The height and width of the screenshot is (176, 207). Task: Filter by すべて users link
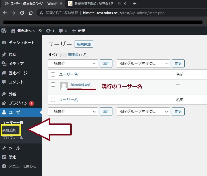pyautogui.click(x=53, y=55)
